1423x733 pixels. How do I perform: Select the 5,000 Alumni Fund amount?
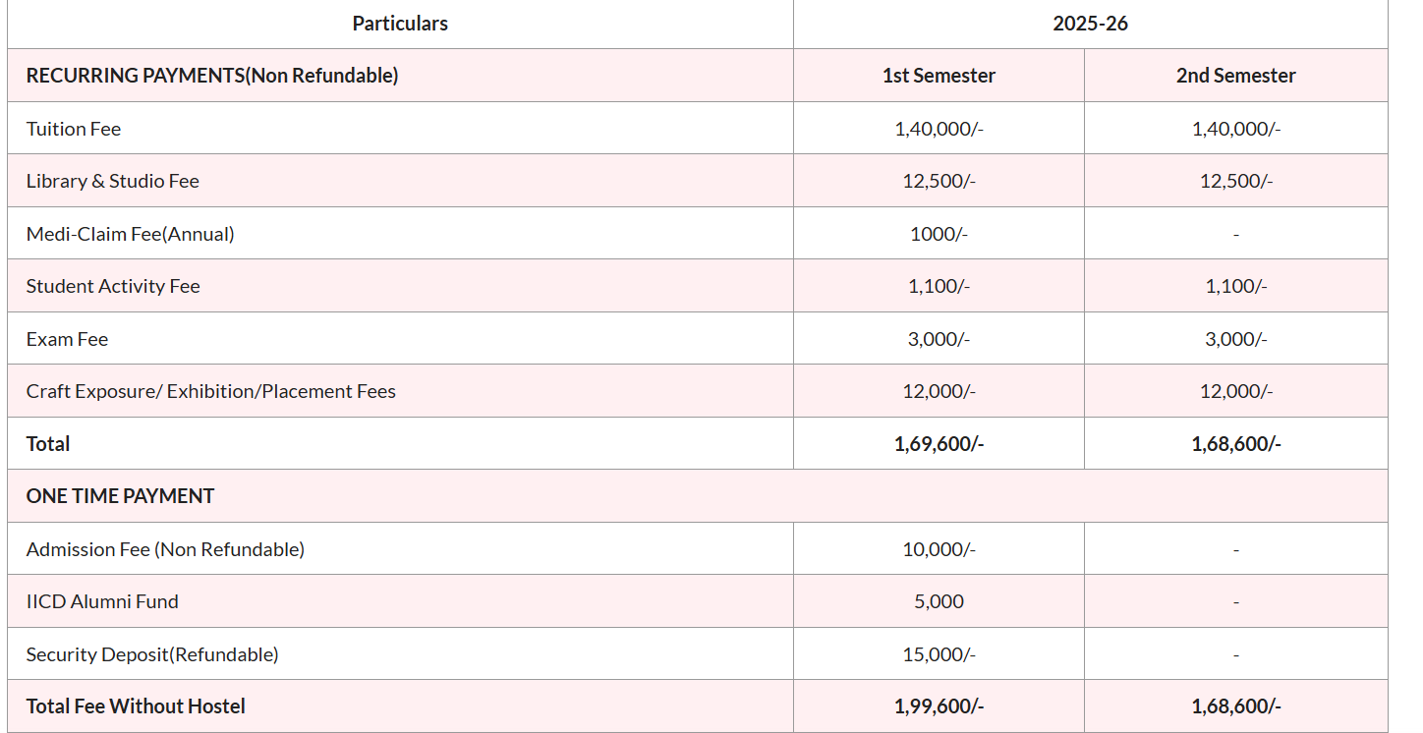point(939,601)
